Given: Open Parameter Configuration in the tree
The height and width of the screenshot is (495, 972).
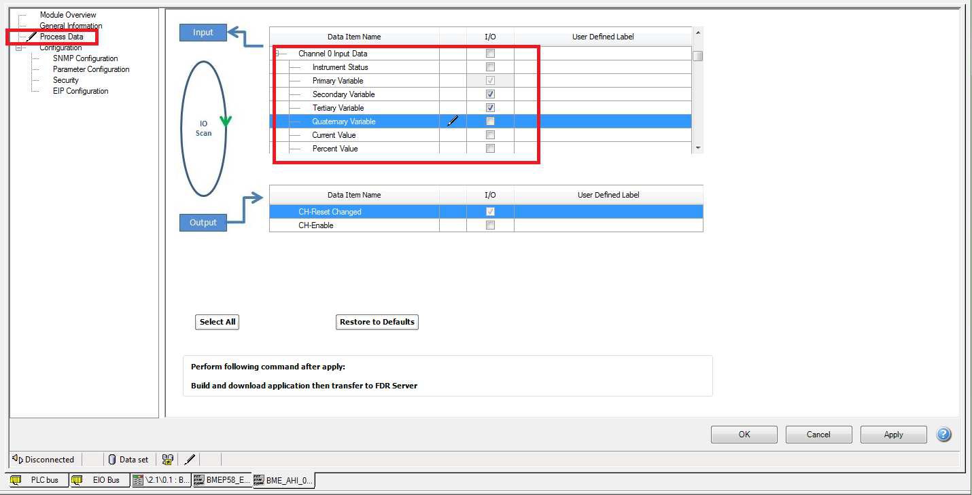Looking at the screenshot, I should [91, 69].
